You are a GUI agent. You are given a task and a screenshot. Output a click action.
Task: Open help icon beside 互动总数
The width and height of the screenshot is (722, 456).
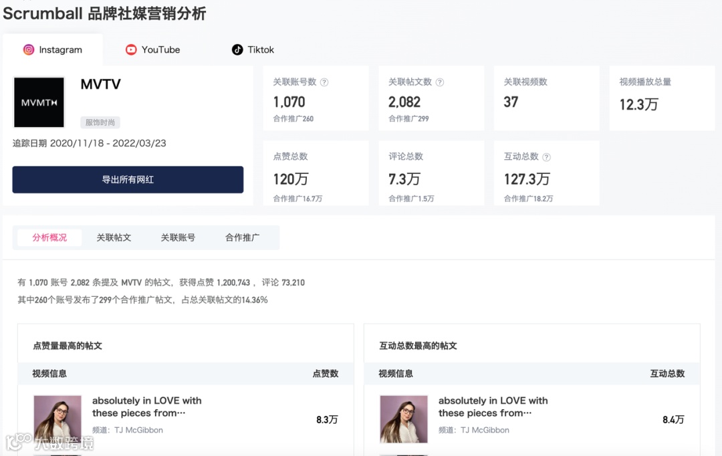(x=547, y=157)
